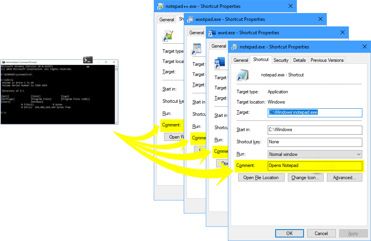Click the Start in field showing C:\Windows
371x241 pixels.
click(315, 130)
